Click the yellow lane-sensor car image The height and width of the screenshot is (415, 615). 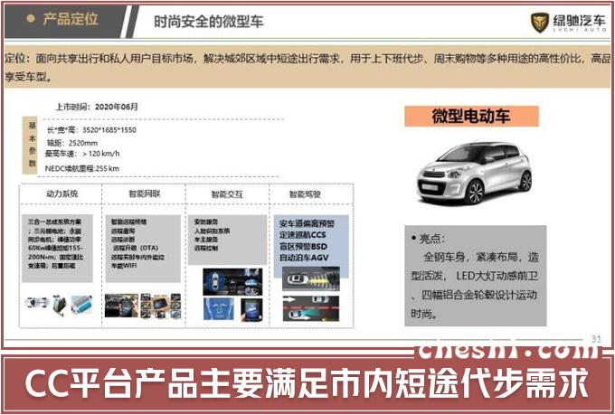tap(310, 278)
